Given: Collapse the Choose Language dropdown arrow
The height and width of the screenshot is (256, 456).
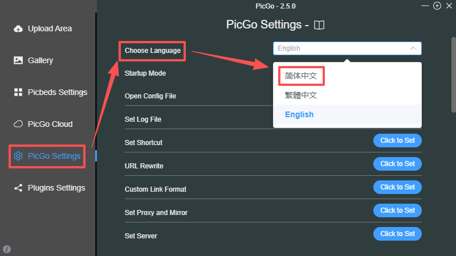Looking at the screenshot, I should point(413,48).
